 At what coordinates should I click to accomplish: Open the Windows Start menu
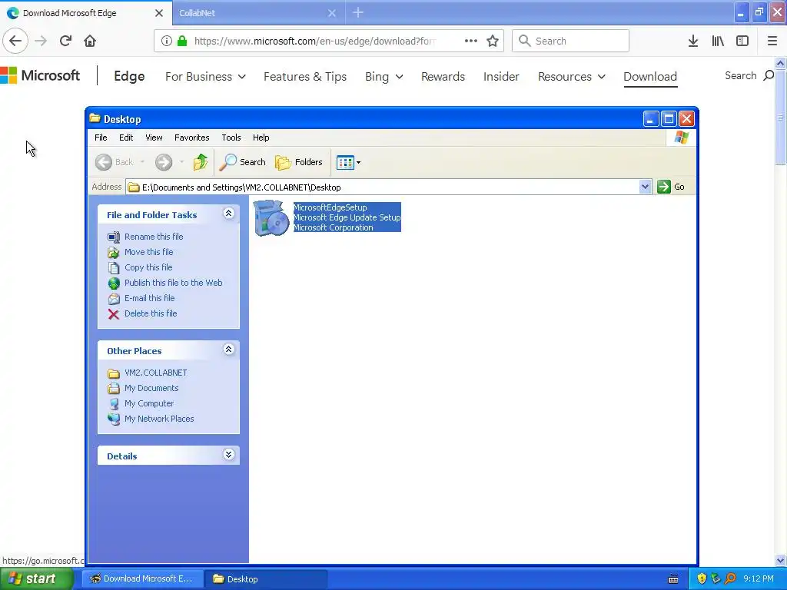pos(36,578)
